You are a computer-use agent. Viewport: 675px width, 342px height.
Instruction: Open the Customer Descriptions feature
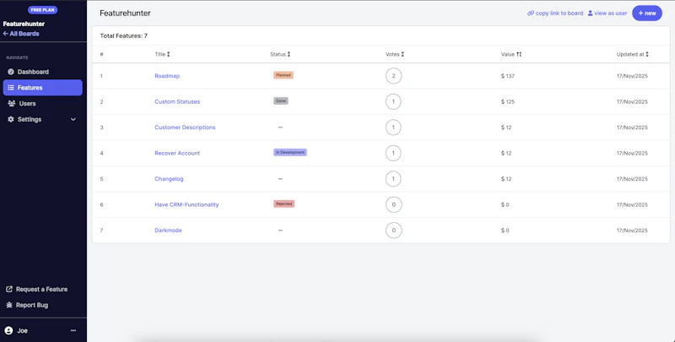[x=185, y=128]
